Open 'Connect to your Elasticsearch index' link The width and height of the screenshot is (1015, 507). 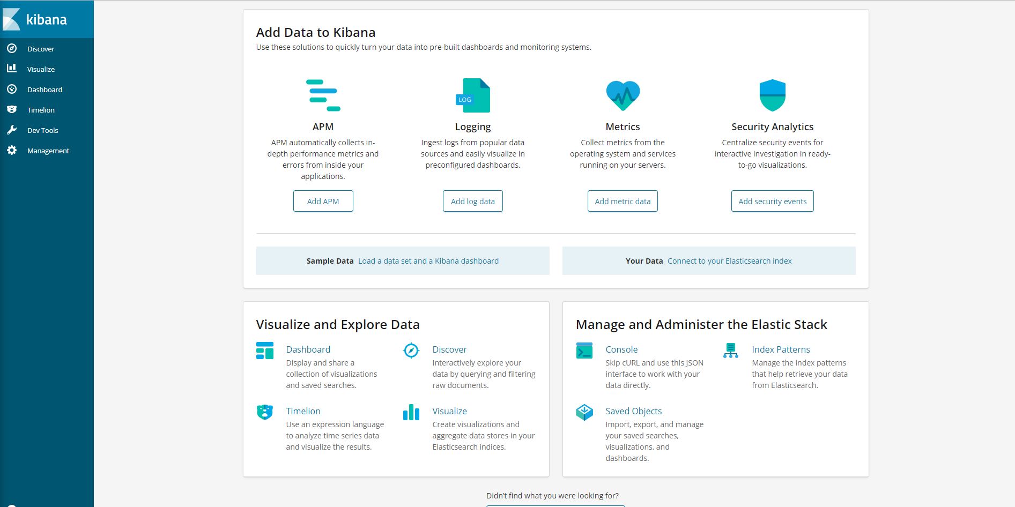pyautogui.click(x=730, y=261)
